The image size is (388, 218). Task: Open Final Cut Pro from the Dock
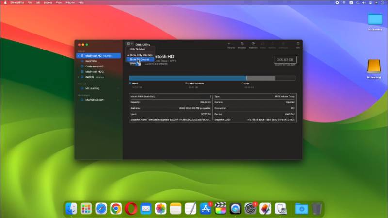coord(221,208)
